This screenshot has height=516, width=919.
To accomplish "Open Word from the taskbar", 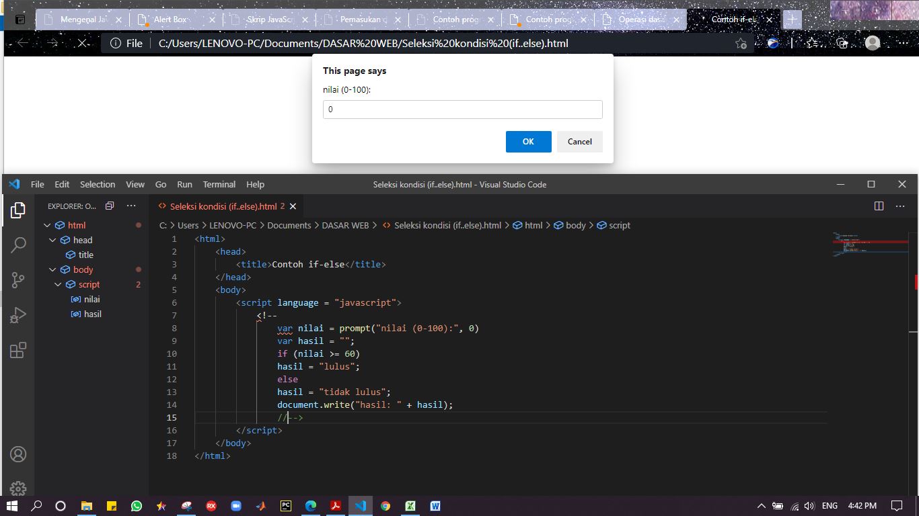I will (435, 506).
